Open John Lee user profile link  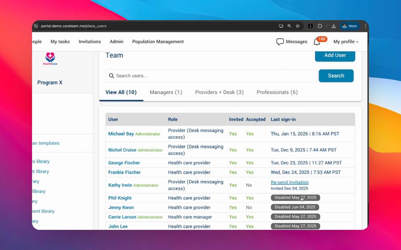point(118,226)
